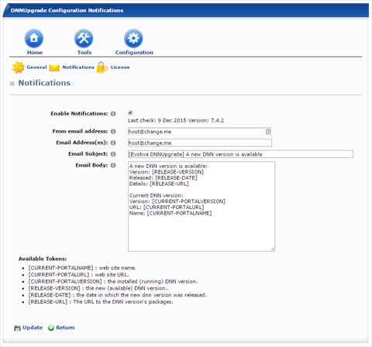Click the [RELEASE-URL] token list item
Viewport: 372px width, 347px height.
tap(101, 301)
